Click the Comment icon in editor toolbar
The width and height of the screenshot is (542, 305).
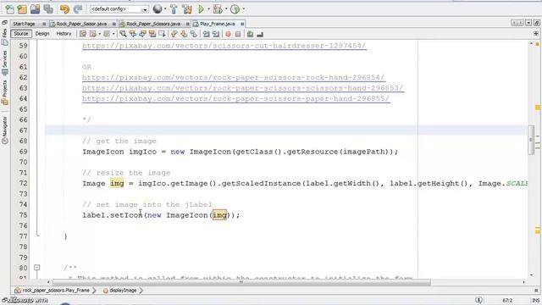(250, 34)
